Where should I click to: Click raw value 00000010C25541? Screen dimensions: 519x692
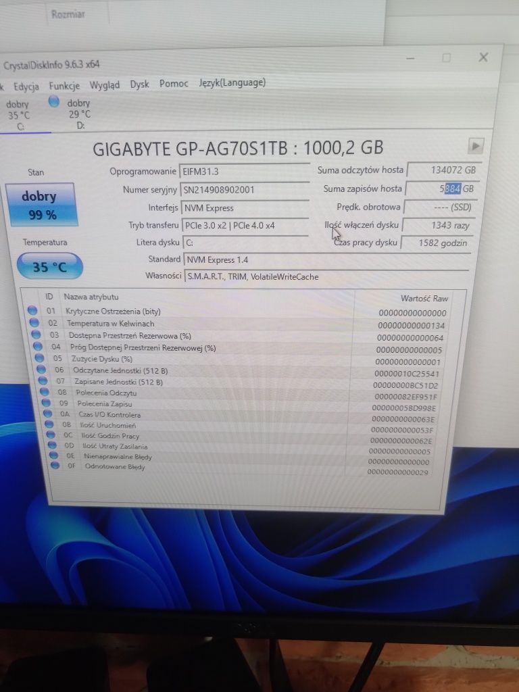coord(406,374)
